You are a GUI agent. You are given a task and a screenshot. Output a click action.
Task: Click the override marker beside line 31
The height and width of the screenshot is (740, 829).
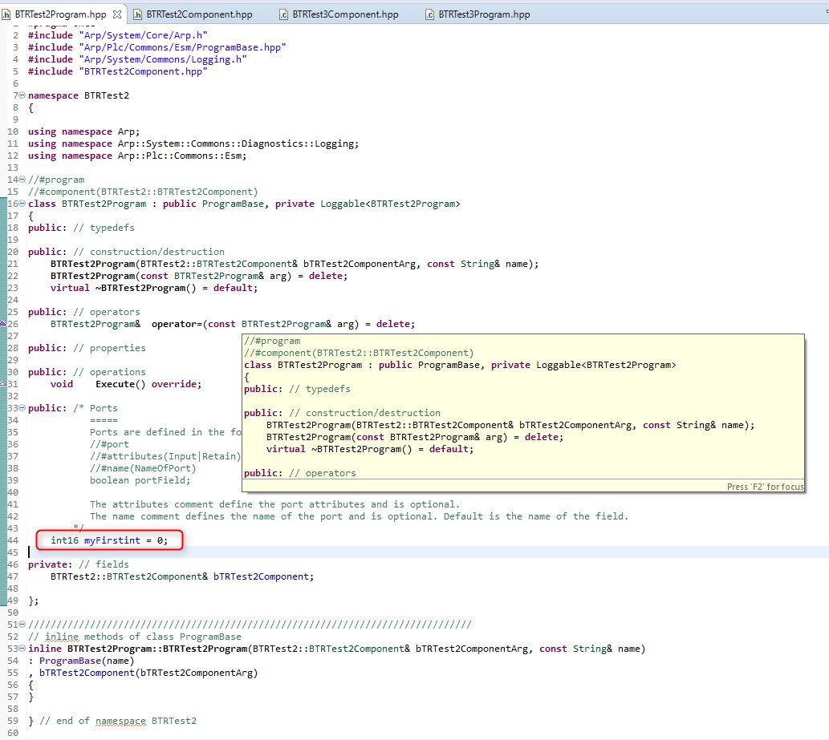[3, 384]
